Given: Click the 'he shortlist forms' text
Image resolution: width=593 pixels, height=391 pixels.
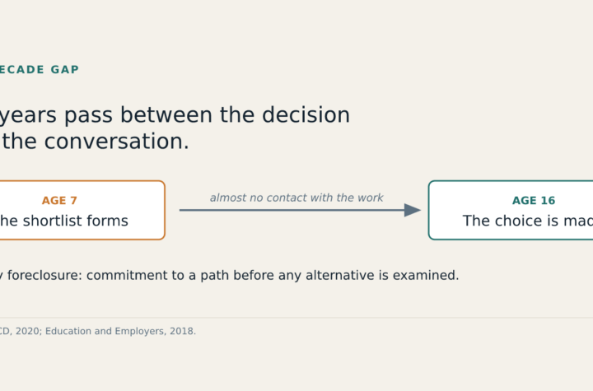Looking at the screenshot, I should tap(64, 221).
